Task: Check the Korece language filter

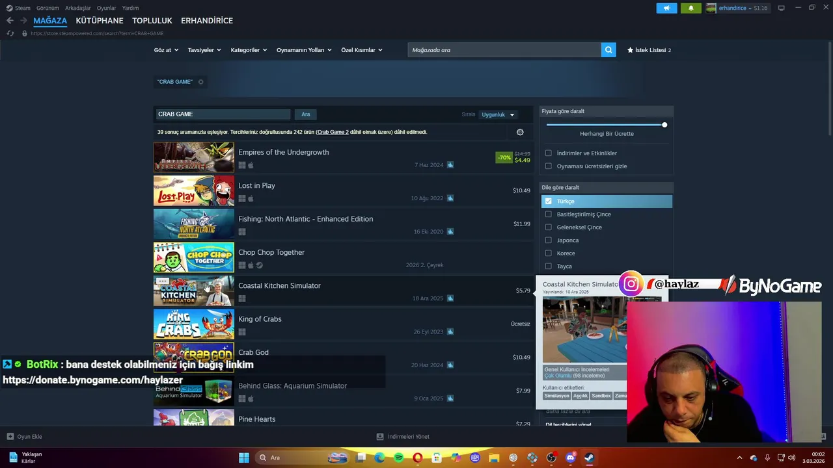Action: point(549,253)
